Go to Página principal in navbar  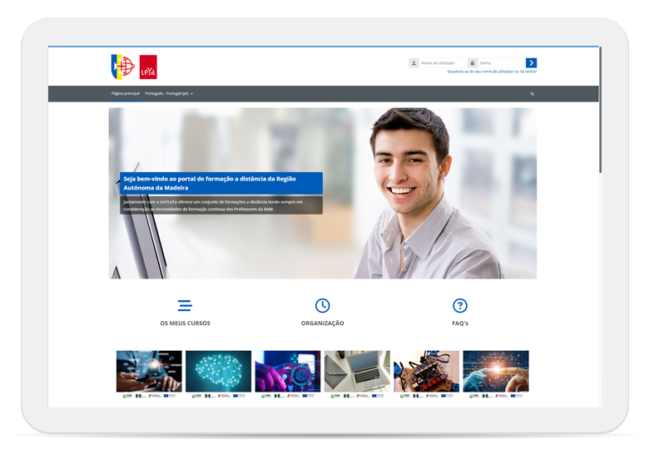[126, 93]
